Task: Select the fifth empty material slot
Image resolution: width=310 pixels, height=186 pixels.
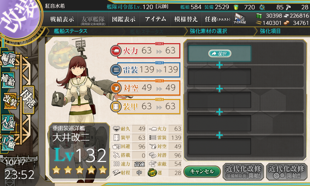Action: click(220, 146)
